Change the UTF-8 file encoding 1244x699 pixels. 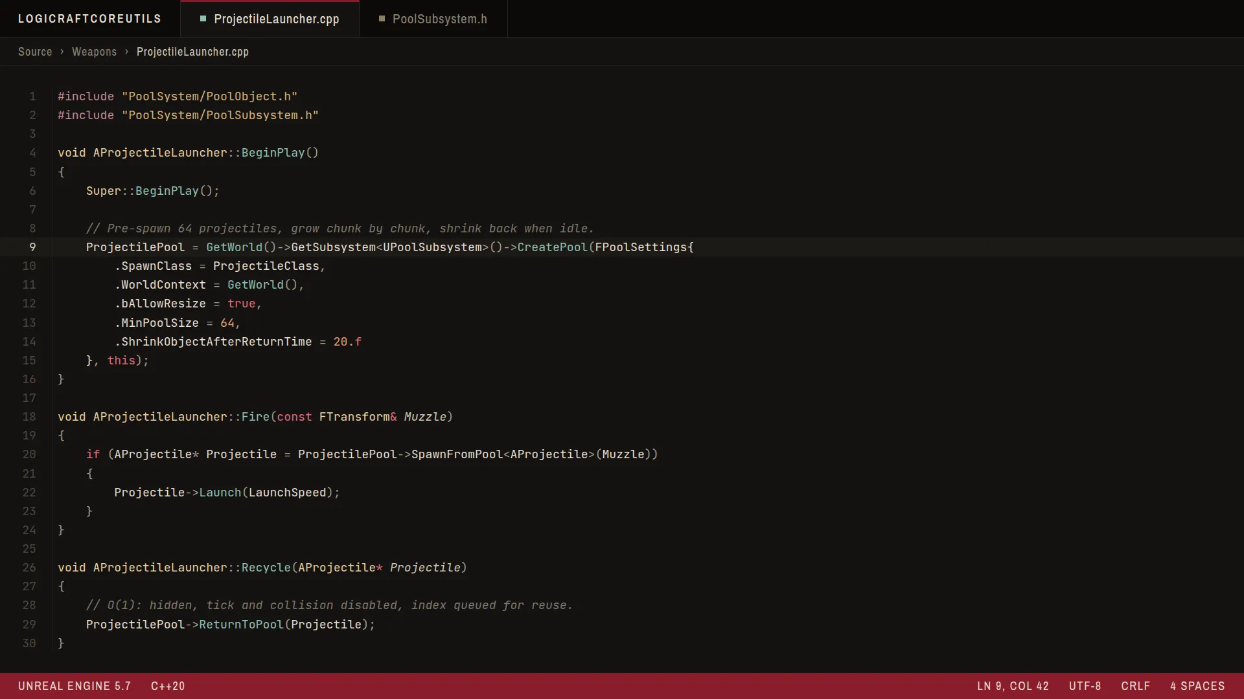[1085, 686]
